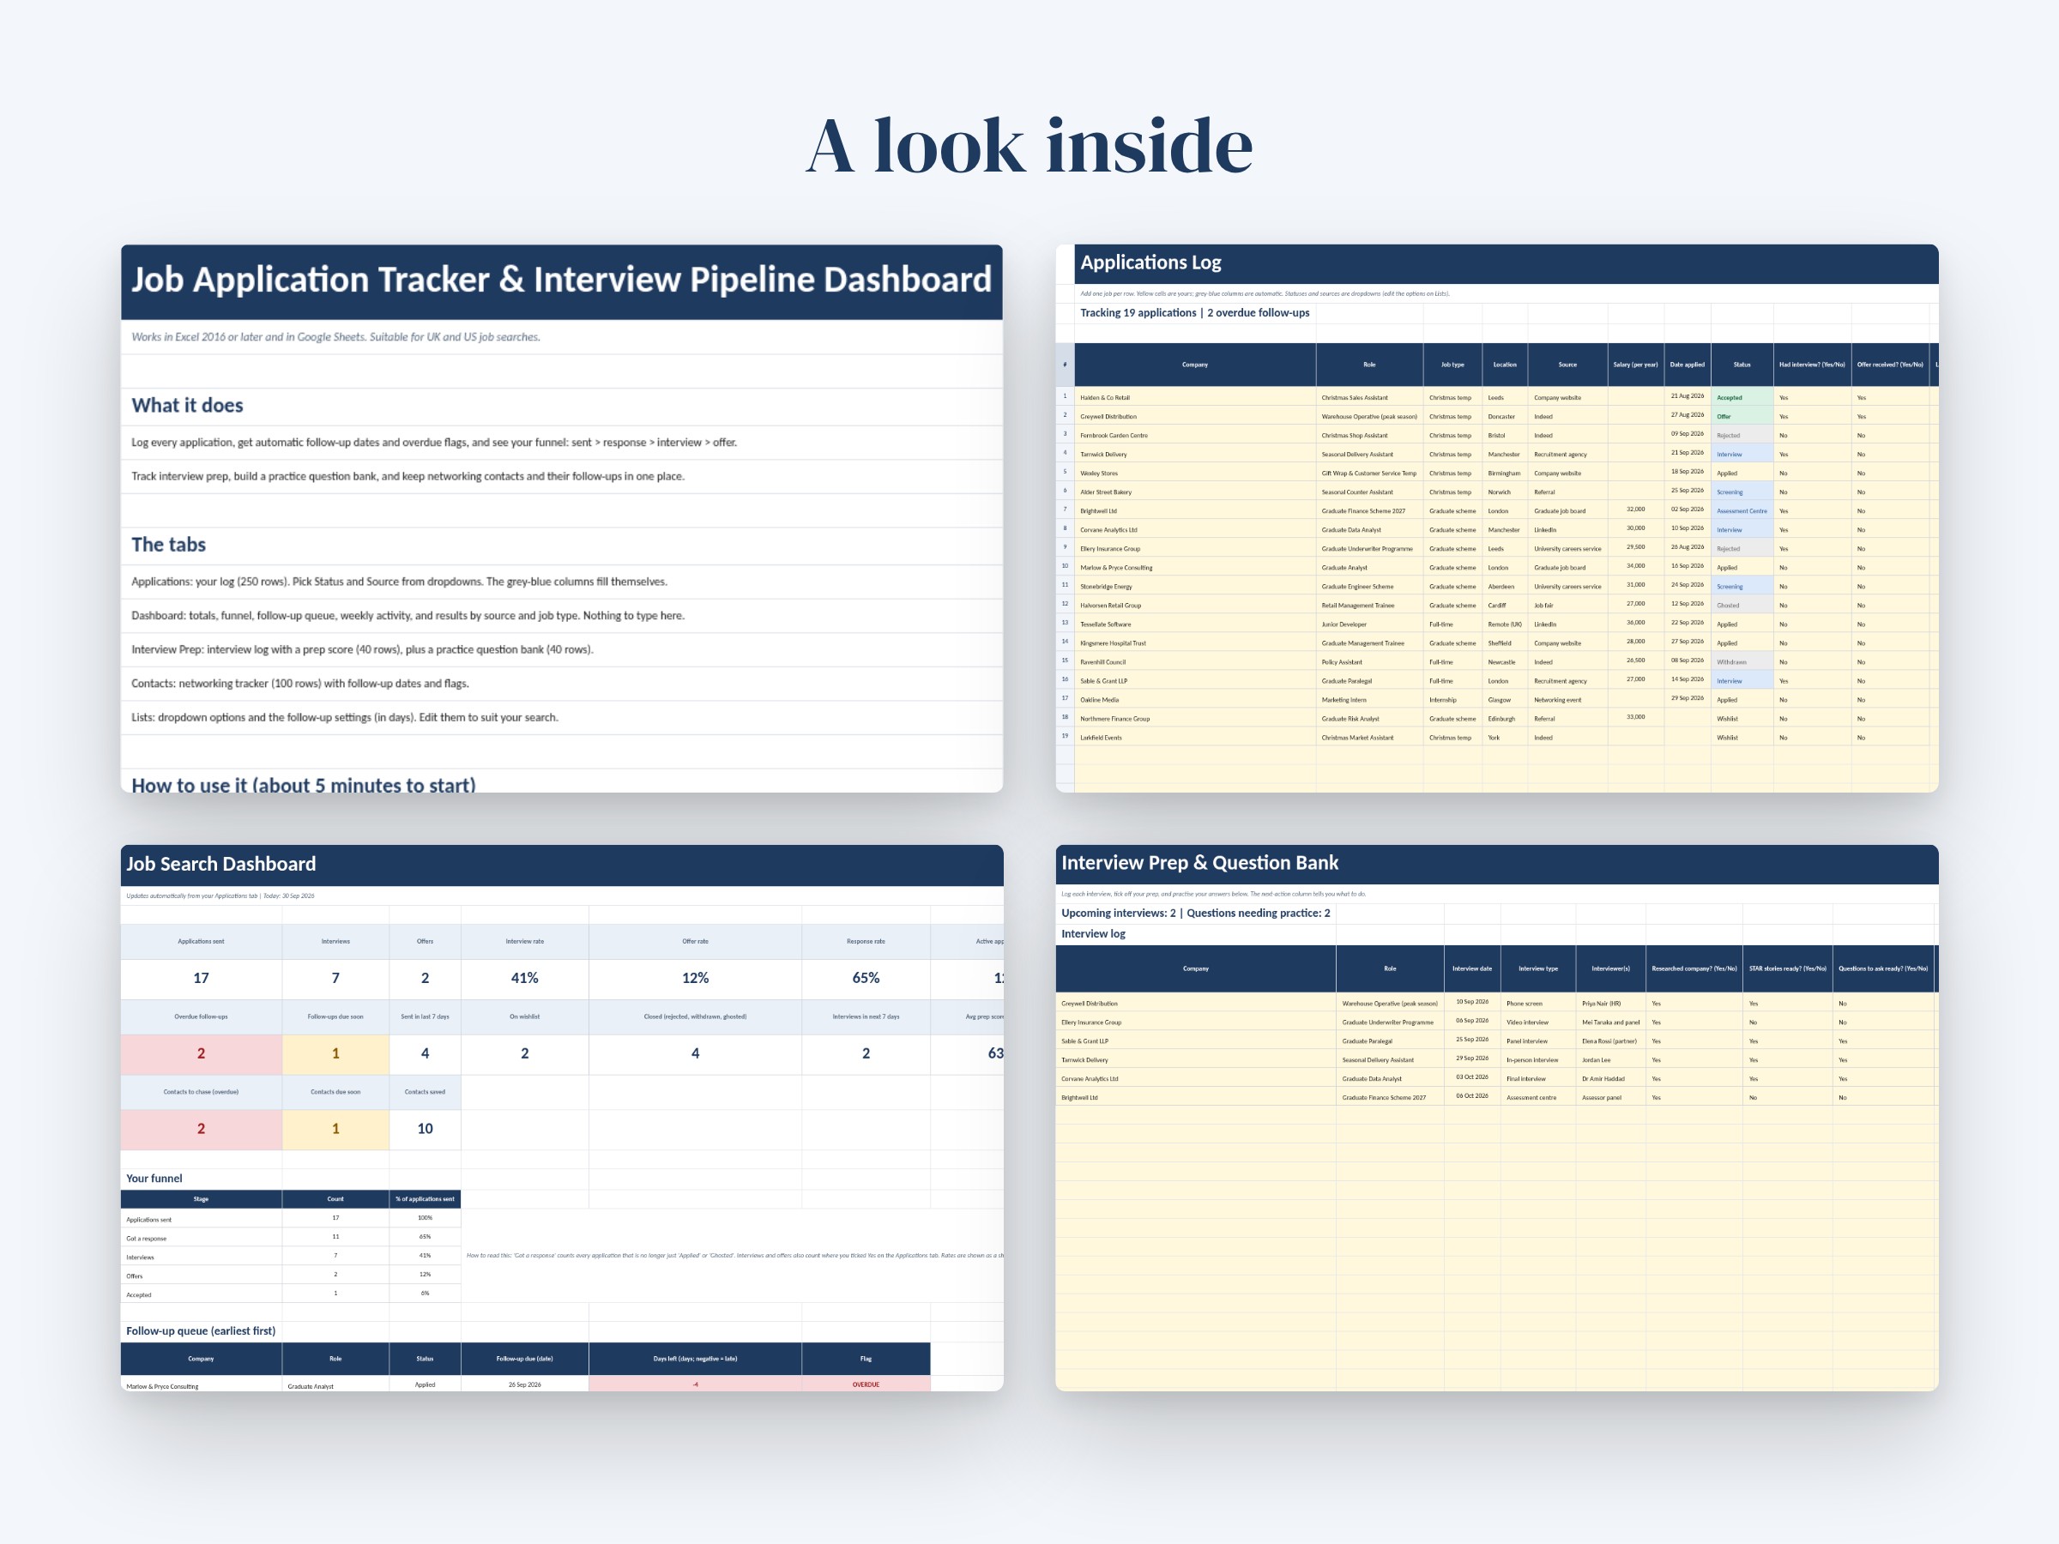Click the "Salary (per year)" column header
2059x1544 pixels.
pyautogui.click(x=1635, y=365)
